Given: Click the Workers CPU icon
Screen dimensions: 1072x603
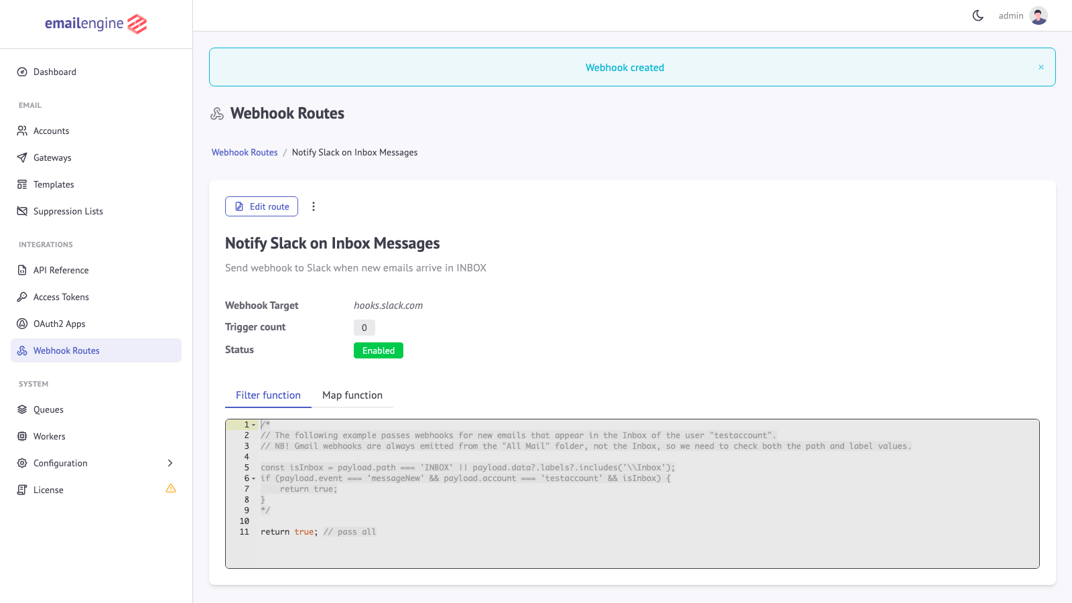Looking at the screenshot, I should coord(22,436).
